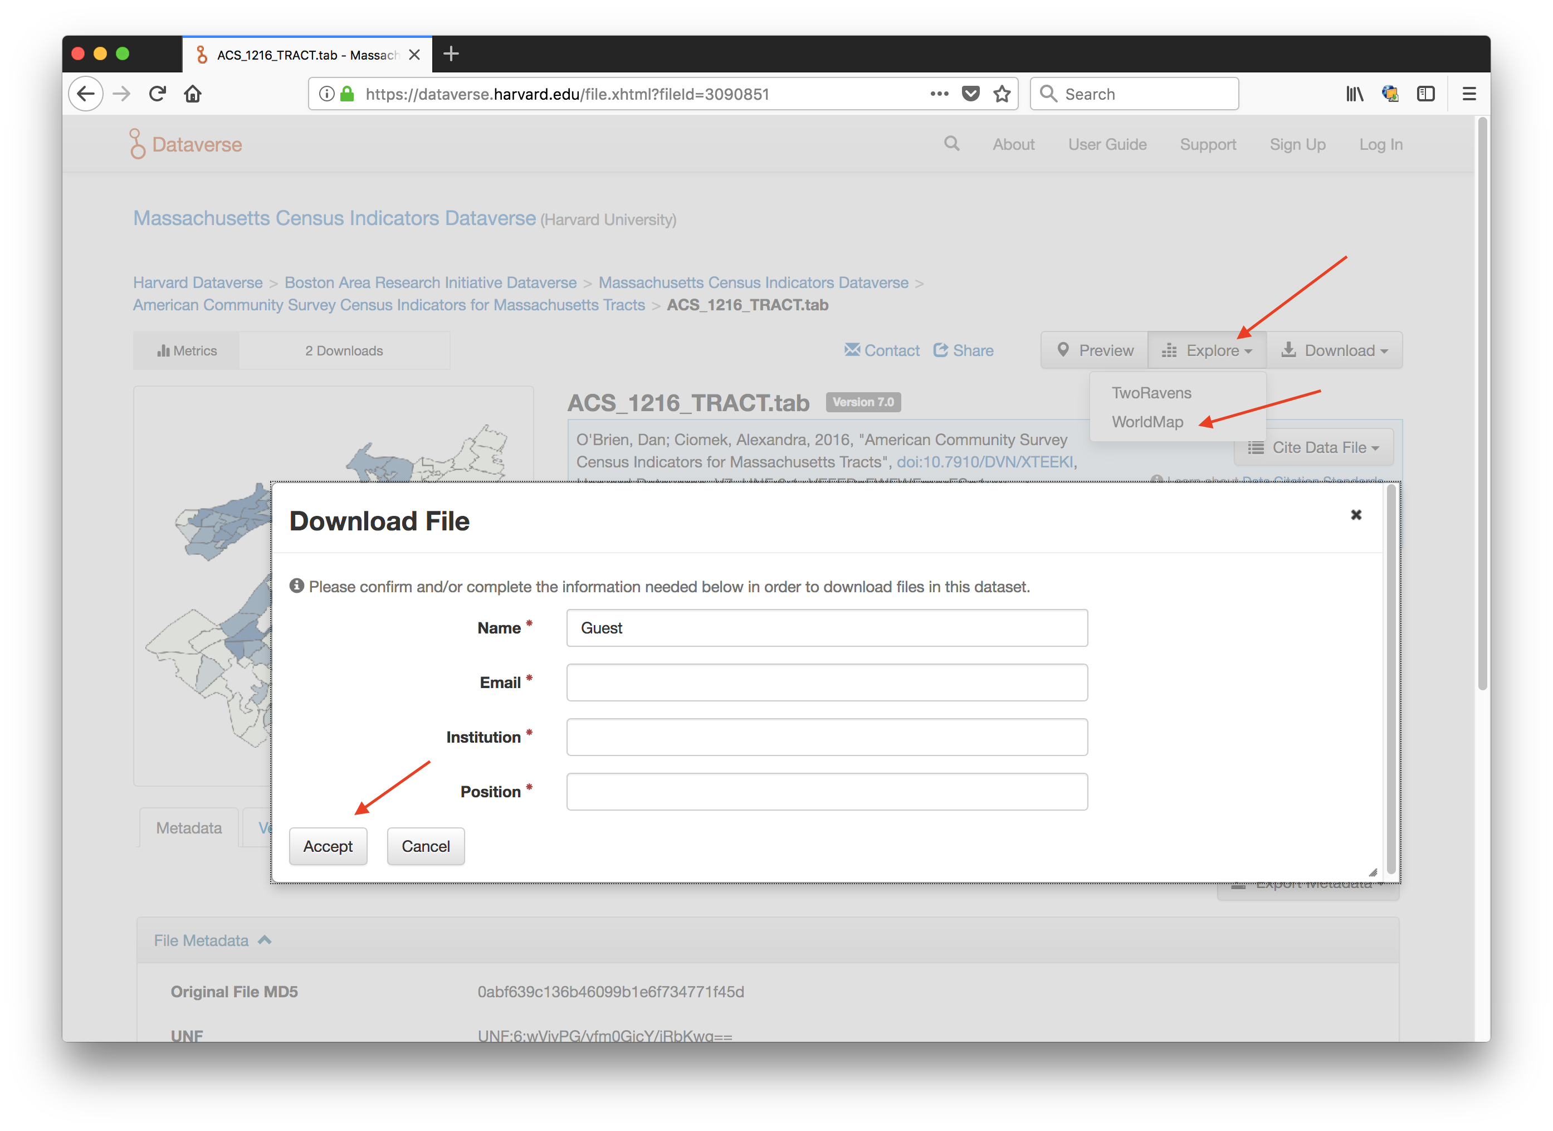Viewport: 1553px width, 1131px height.
Task: Open the Sign Up page
Action: point(1297,144)
